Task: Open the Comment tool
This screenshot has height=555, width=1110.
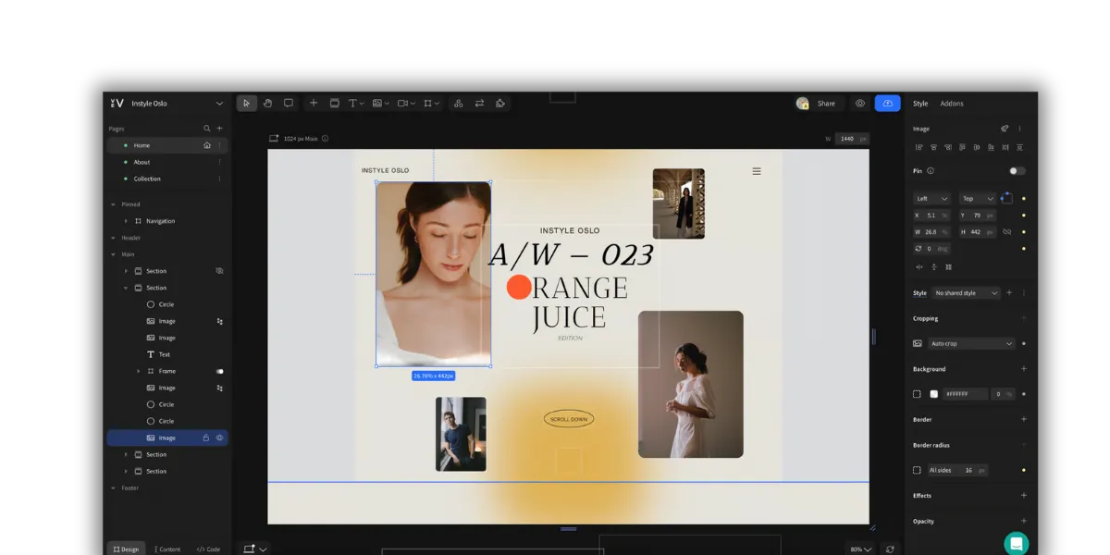Action: tap(288, 103)
